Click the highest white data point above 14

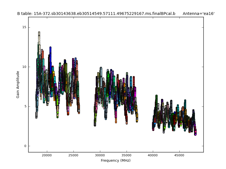(39, 33)
